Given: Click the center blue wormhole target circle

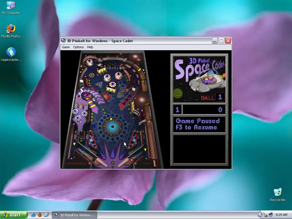Looking at the screenshot, I should [x=112, y=127].
